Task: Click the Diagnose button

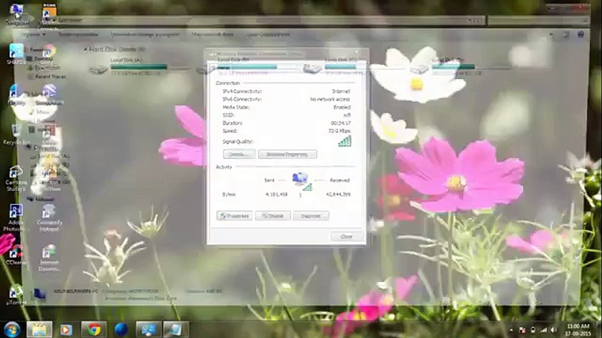Action: tap(311, 216)
